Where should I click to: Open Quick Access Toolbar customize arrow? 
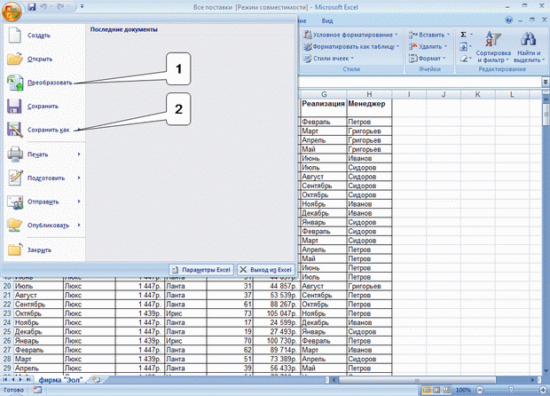pos(82,7)
